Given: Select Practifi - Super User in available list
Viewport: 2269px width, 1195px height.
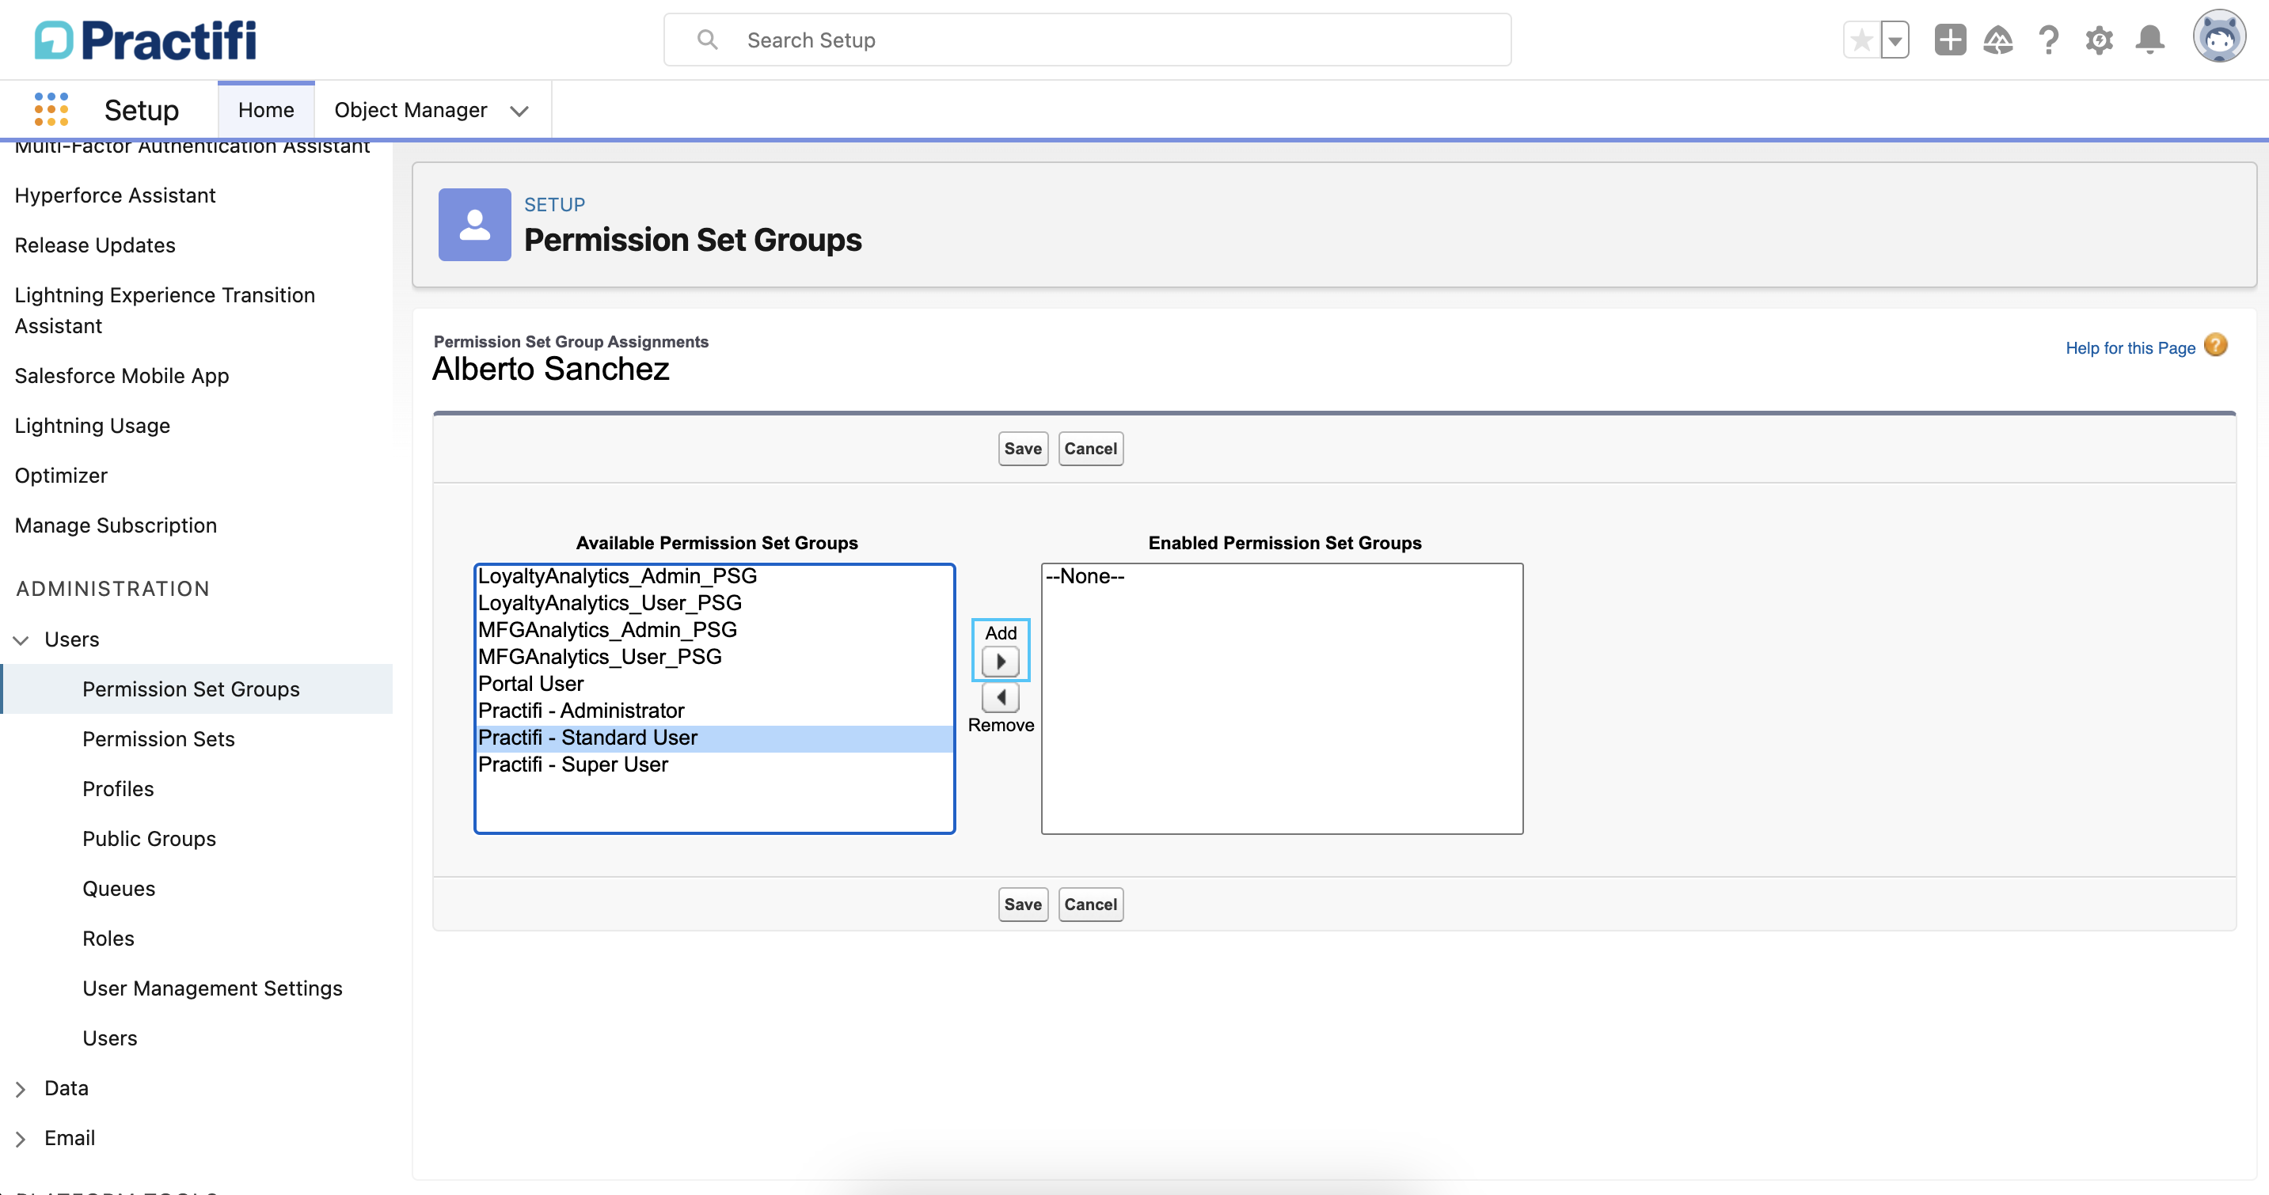Looking at the screenshot, I should [573, 764].
